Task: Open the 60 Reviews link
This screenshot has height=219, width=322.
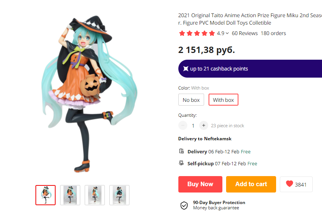Action: click(244, 33)
